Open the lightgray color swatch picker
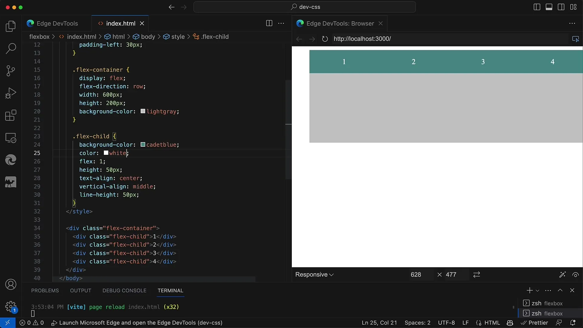 (x=143, y=111)
